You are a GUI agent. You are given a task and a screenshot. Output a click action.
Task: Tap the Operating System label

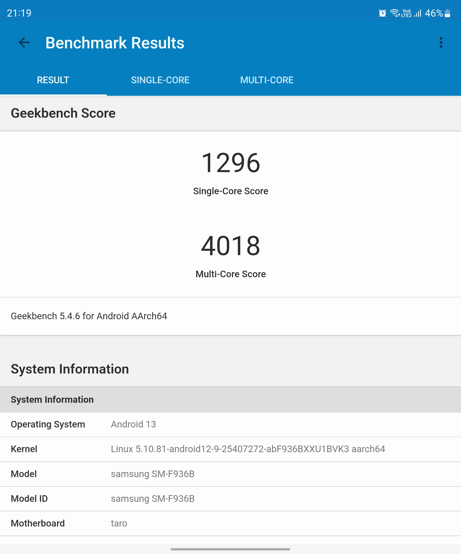tap(48, 424)
